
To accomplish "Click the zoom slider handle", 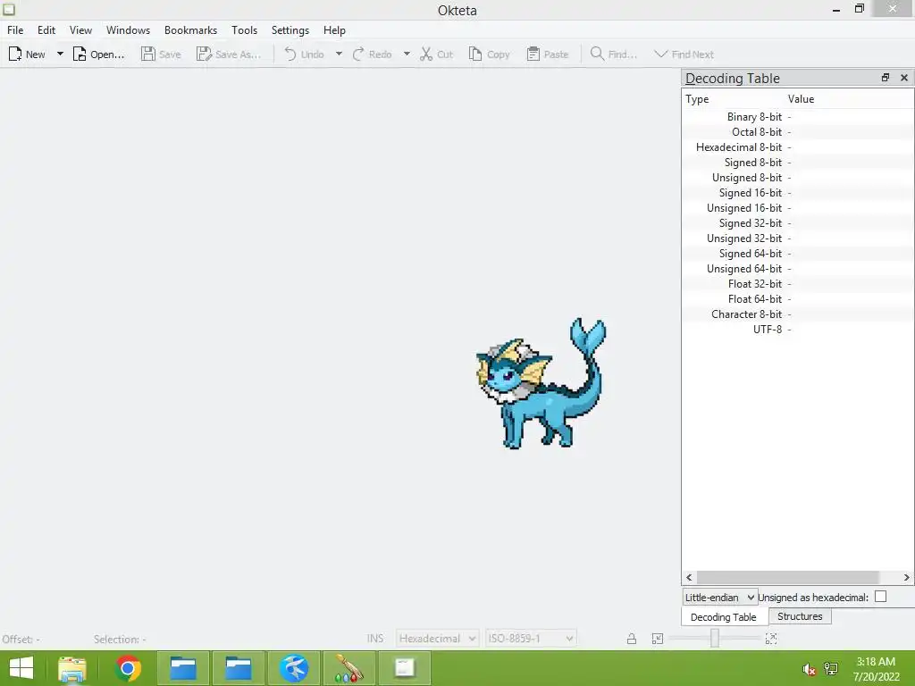I will [714, 638].
